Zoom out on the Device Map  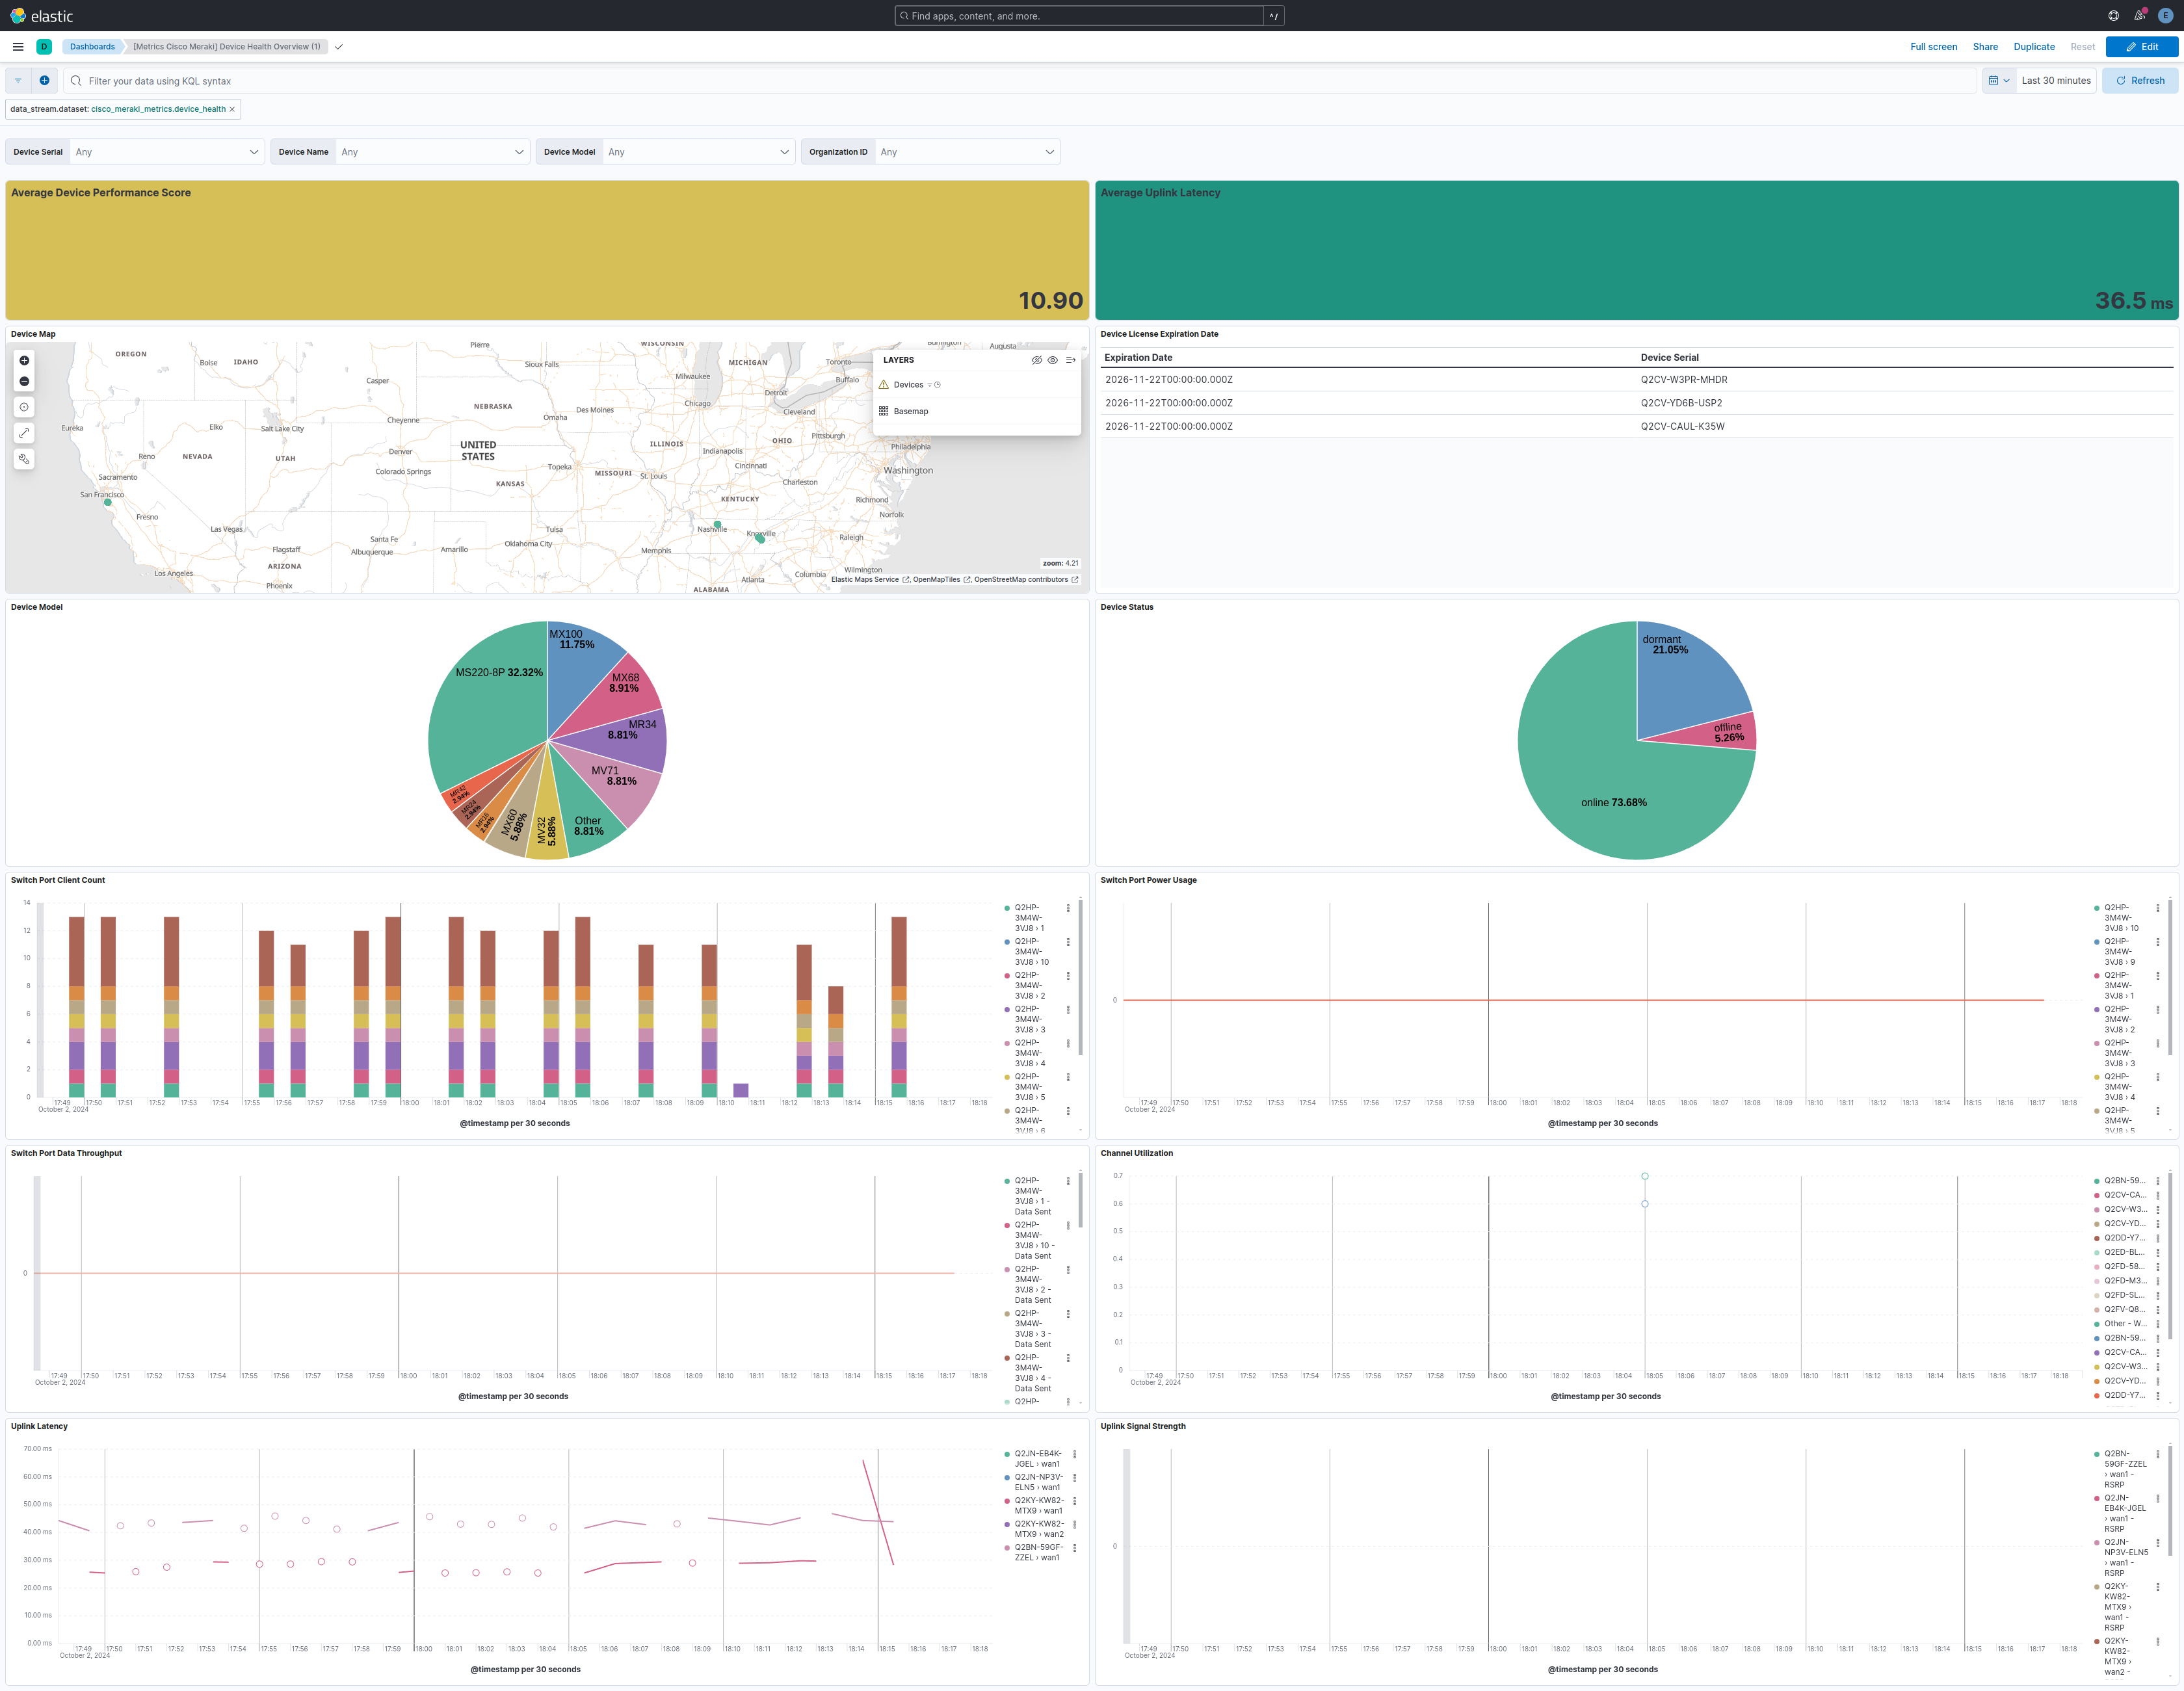pyautogui.click(x=24, y=381)
